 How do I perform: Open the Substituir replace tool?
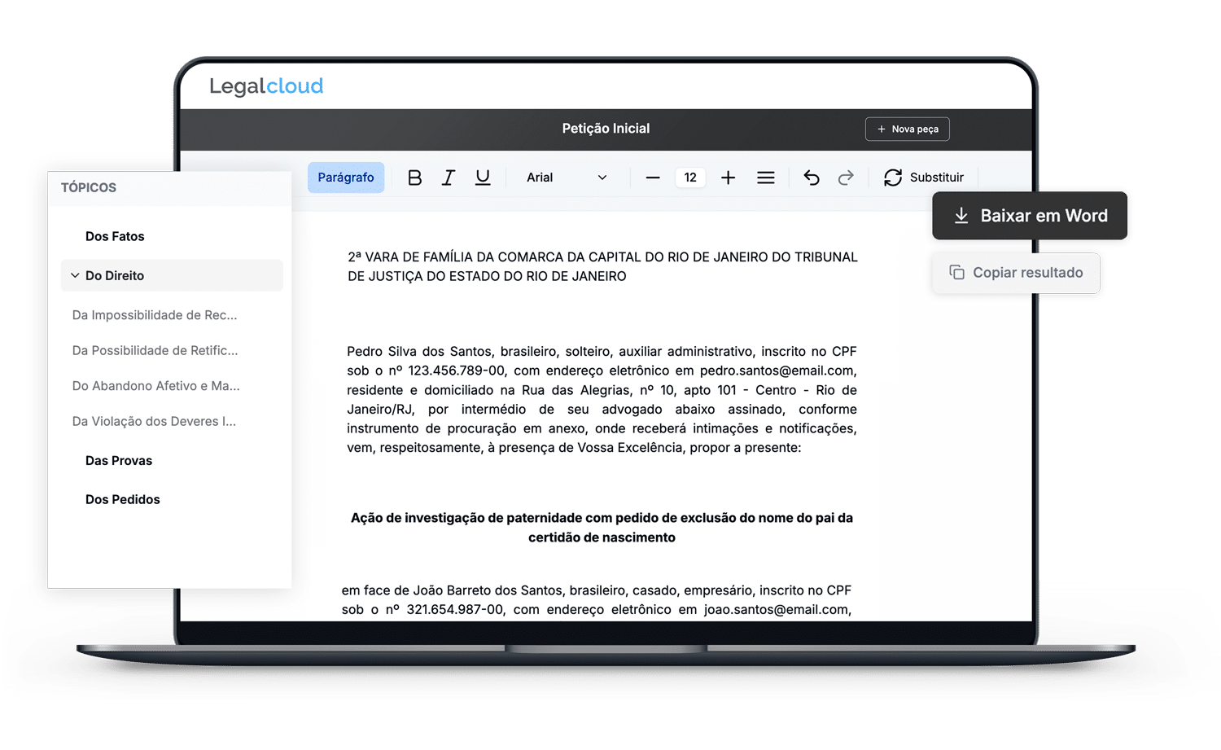pos(924,177)
